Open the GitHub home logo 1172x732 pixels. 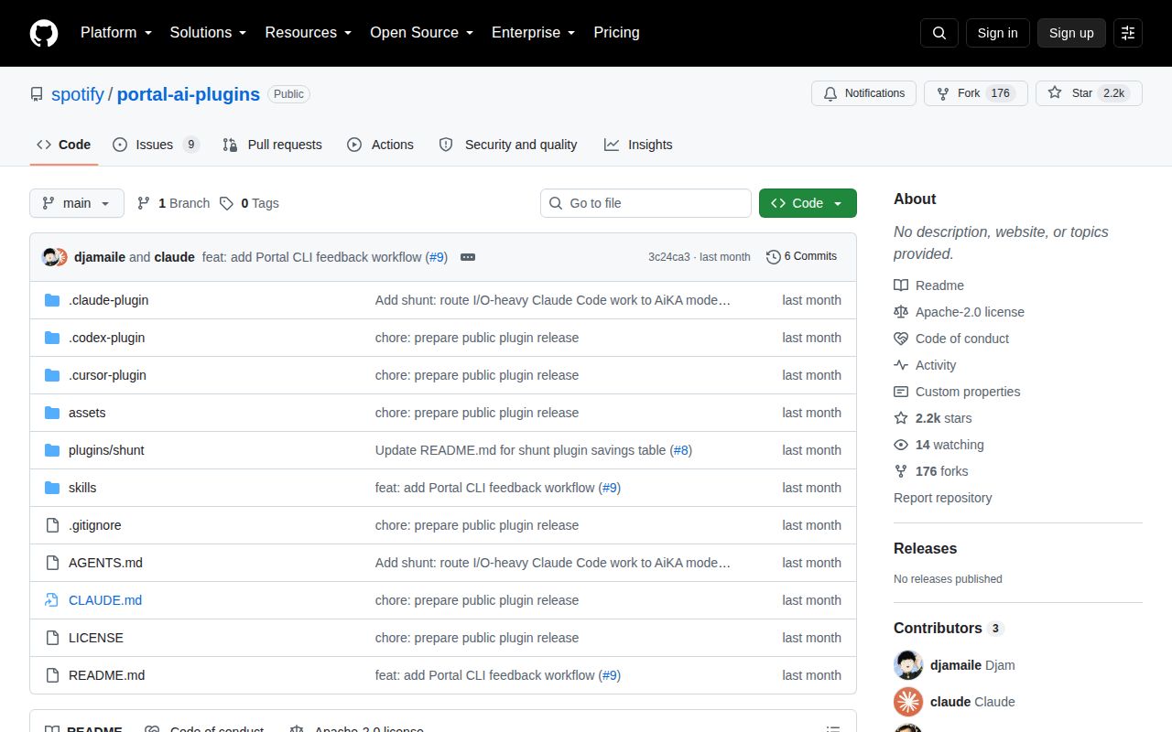44,33
